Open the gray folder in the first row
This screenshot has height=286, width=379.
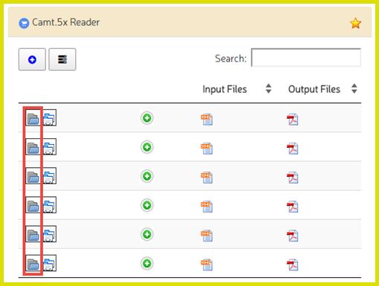coord(33,118)
